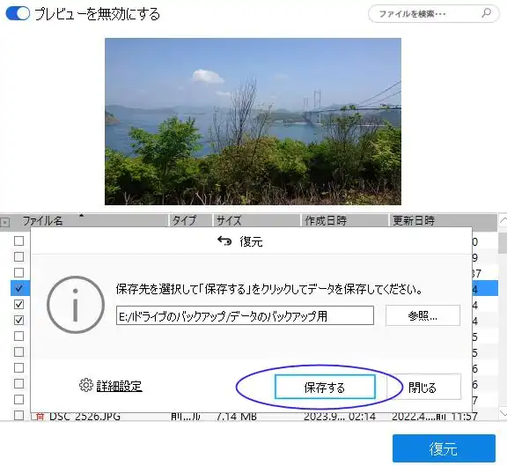Toggle the プレビューを無効にする preview switch
507x466 pixels.
coord(18,13)
